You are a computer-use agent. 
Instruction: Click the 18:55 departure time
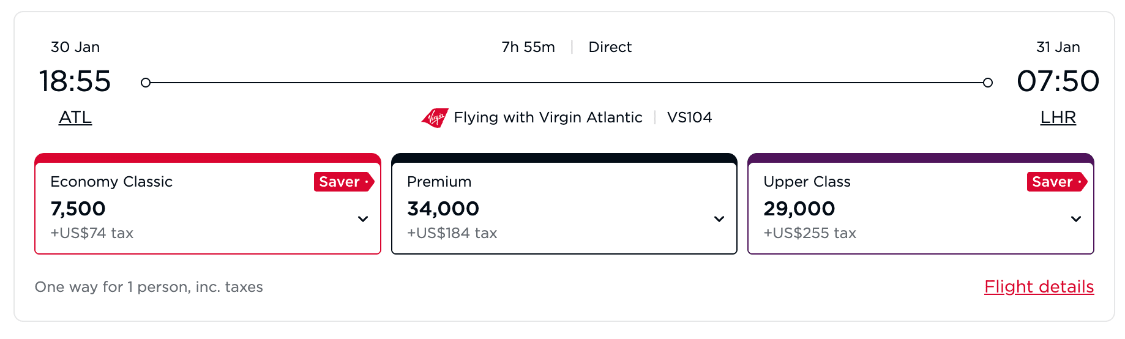coord(75,81)
